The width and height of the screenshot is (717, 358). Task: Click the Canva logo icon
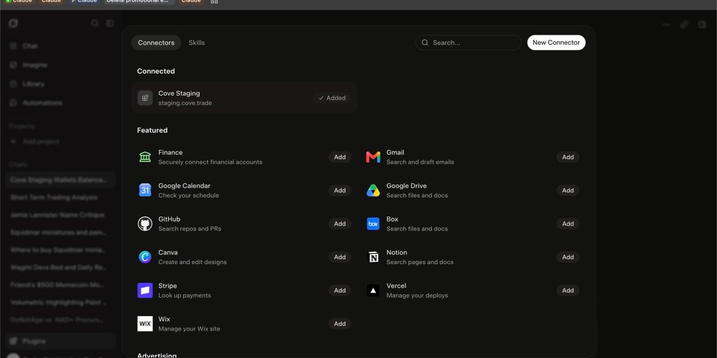click(x=145, y=257)
